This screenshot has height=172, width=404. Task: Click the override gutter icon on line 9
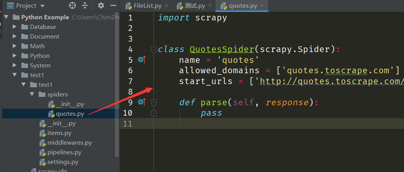point(141,102)
